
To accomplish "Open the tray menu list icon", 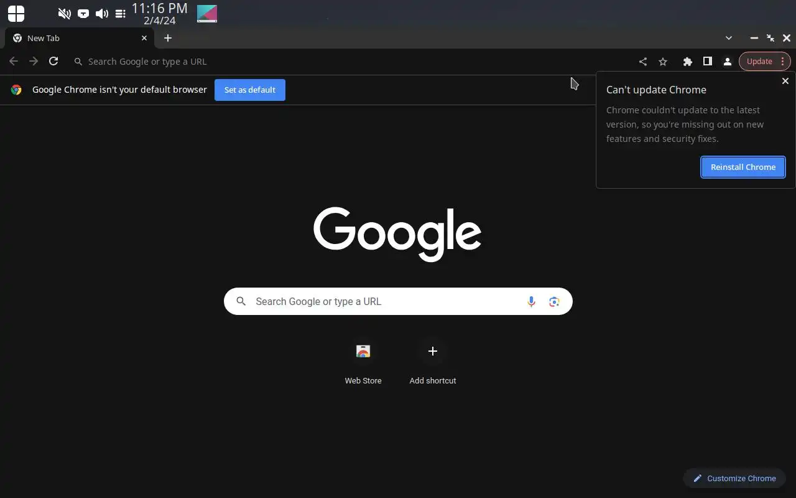I will pyautogui.click(x=121, y=14).
